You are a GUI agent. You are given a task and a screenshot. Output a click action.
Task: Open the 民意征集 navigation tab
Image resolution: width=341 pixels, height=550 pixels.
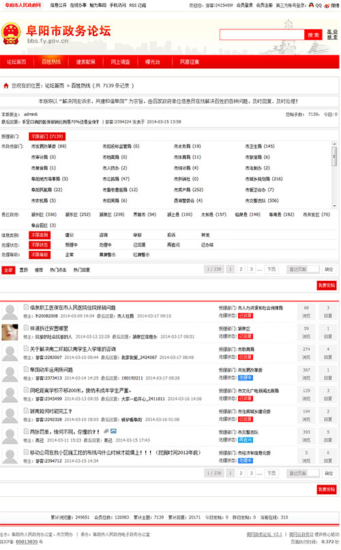[x=190, y=62]
